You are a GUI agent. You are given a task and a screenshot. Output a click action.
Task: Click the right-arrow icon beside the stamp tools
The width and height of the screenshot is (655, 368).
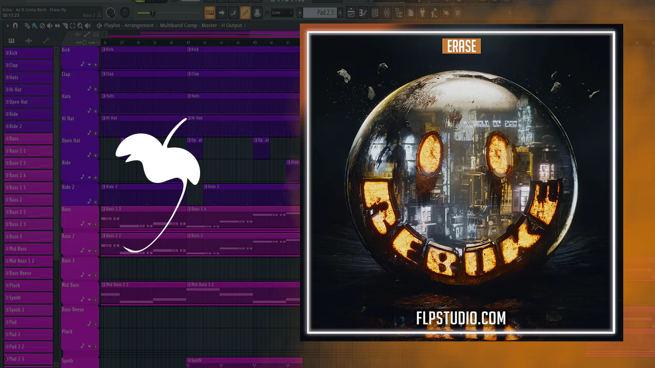[x=222, y=12]
